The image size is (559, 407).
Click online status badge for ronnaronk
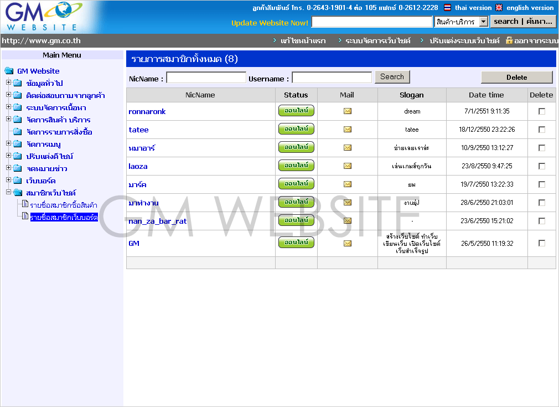click(296, 111)
